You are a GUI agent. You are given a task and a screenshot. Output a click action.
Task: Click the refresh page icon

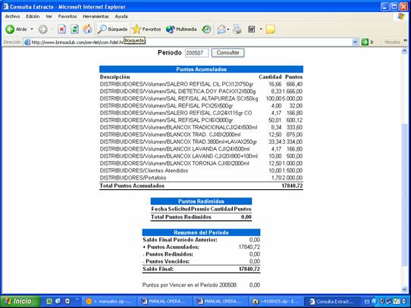point(74,29)
